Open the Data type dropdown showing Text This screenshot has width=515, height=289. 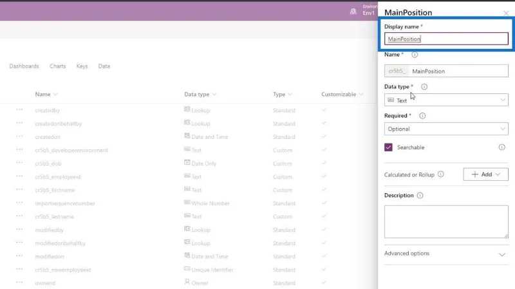tap(446, 100)
